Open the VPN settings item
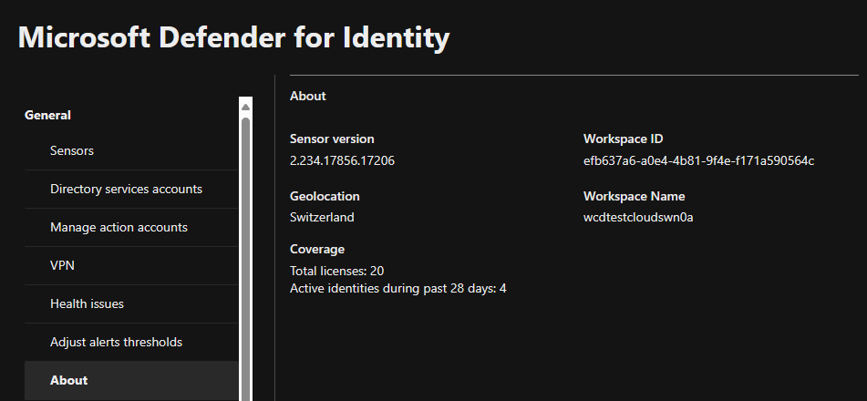This screenshot has height=401, width=867. pos(131,265)
